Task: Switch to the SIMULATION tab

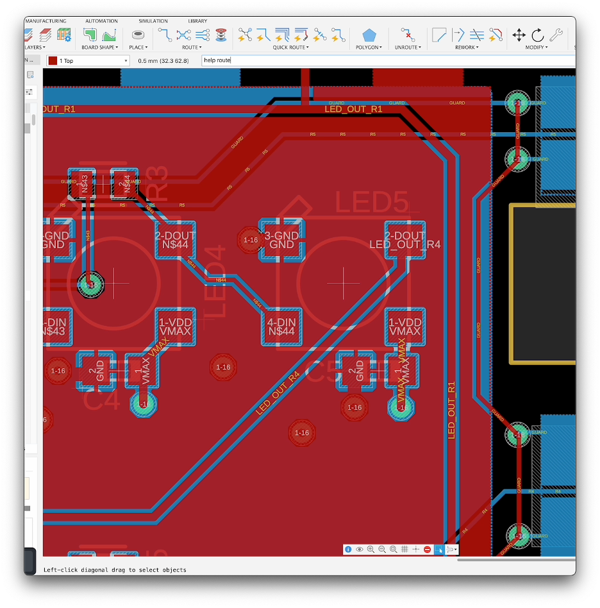Action: point(153,21)
